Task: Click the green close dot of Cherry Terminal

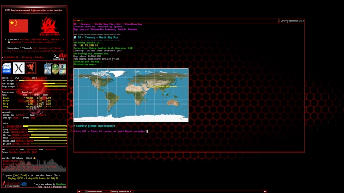Action: pos(82,21)
